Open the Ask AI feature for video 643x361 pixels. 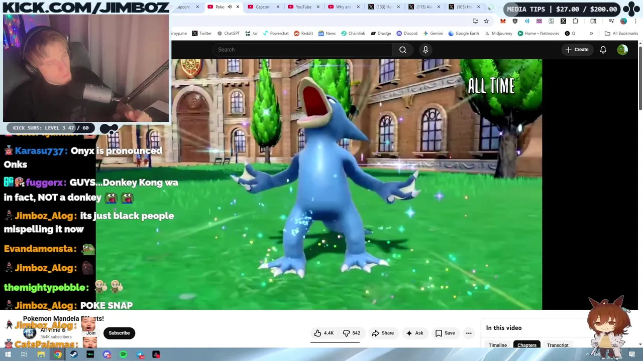[414, 333]
